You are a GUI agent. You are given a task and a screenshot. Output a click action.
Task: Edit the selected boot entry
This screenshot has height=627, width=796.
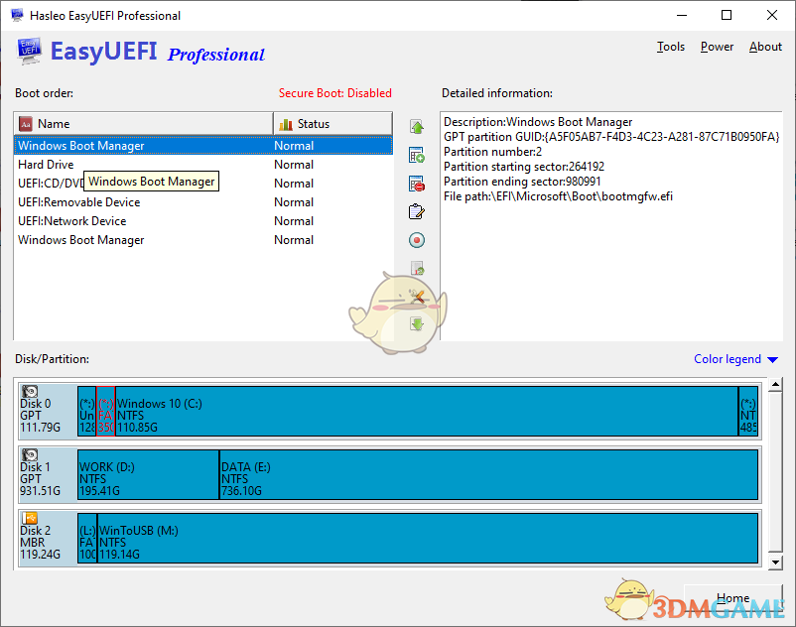click(416, 210)
